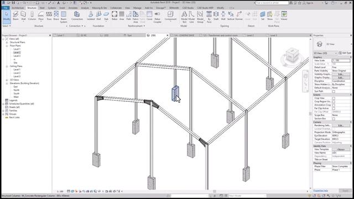Collapse the Ceiling Plans node

(7, 66)
